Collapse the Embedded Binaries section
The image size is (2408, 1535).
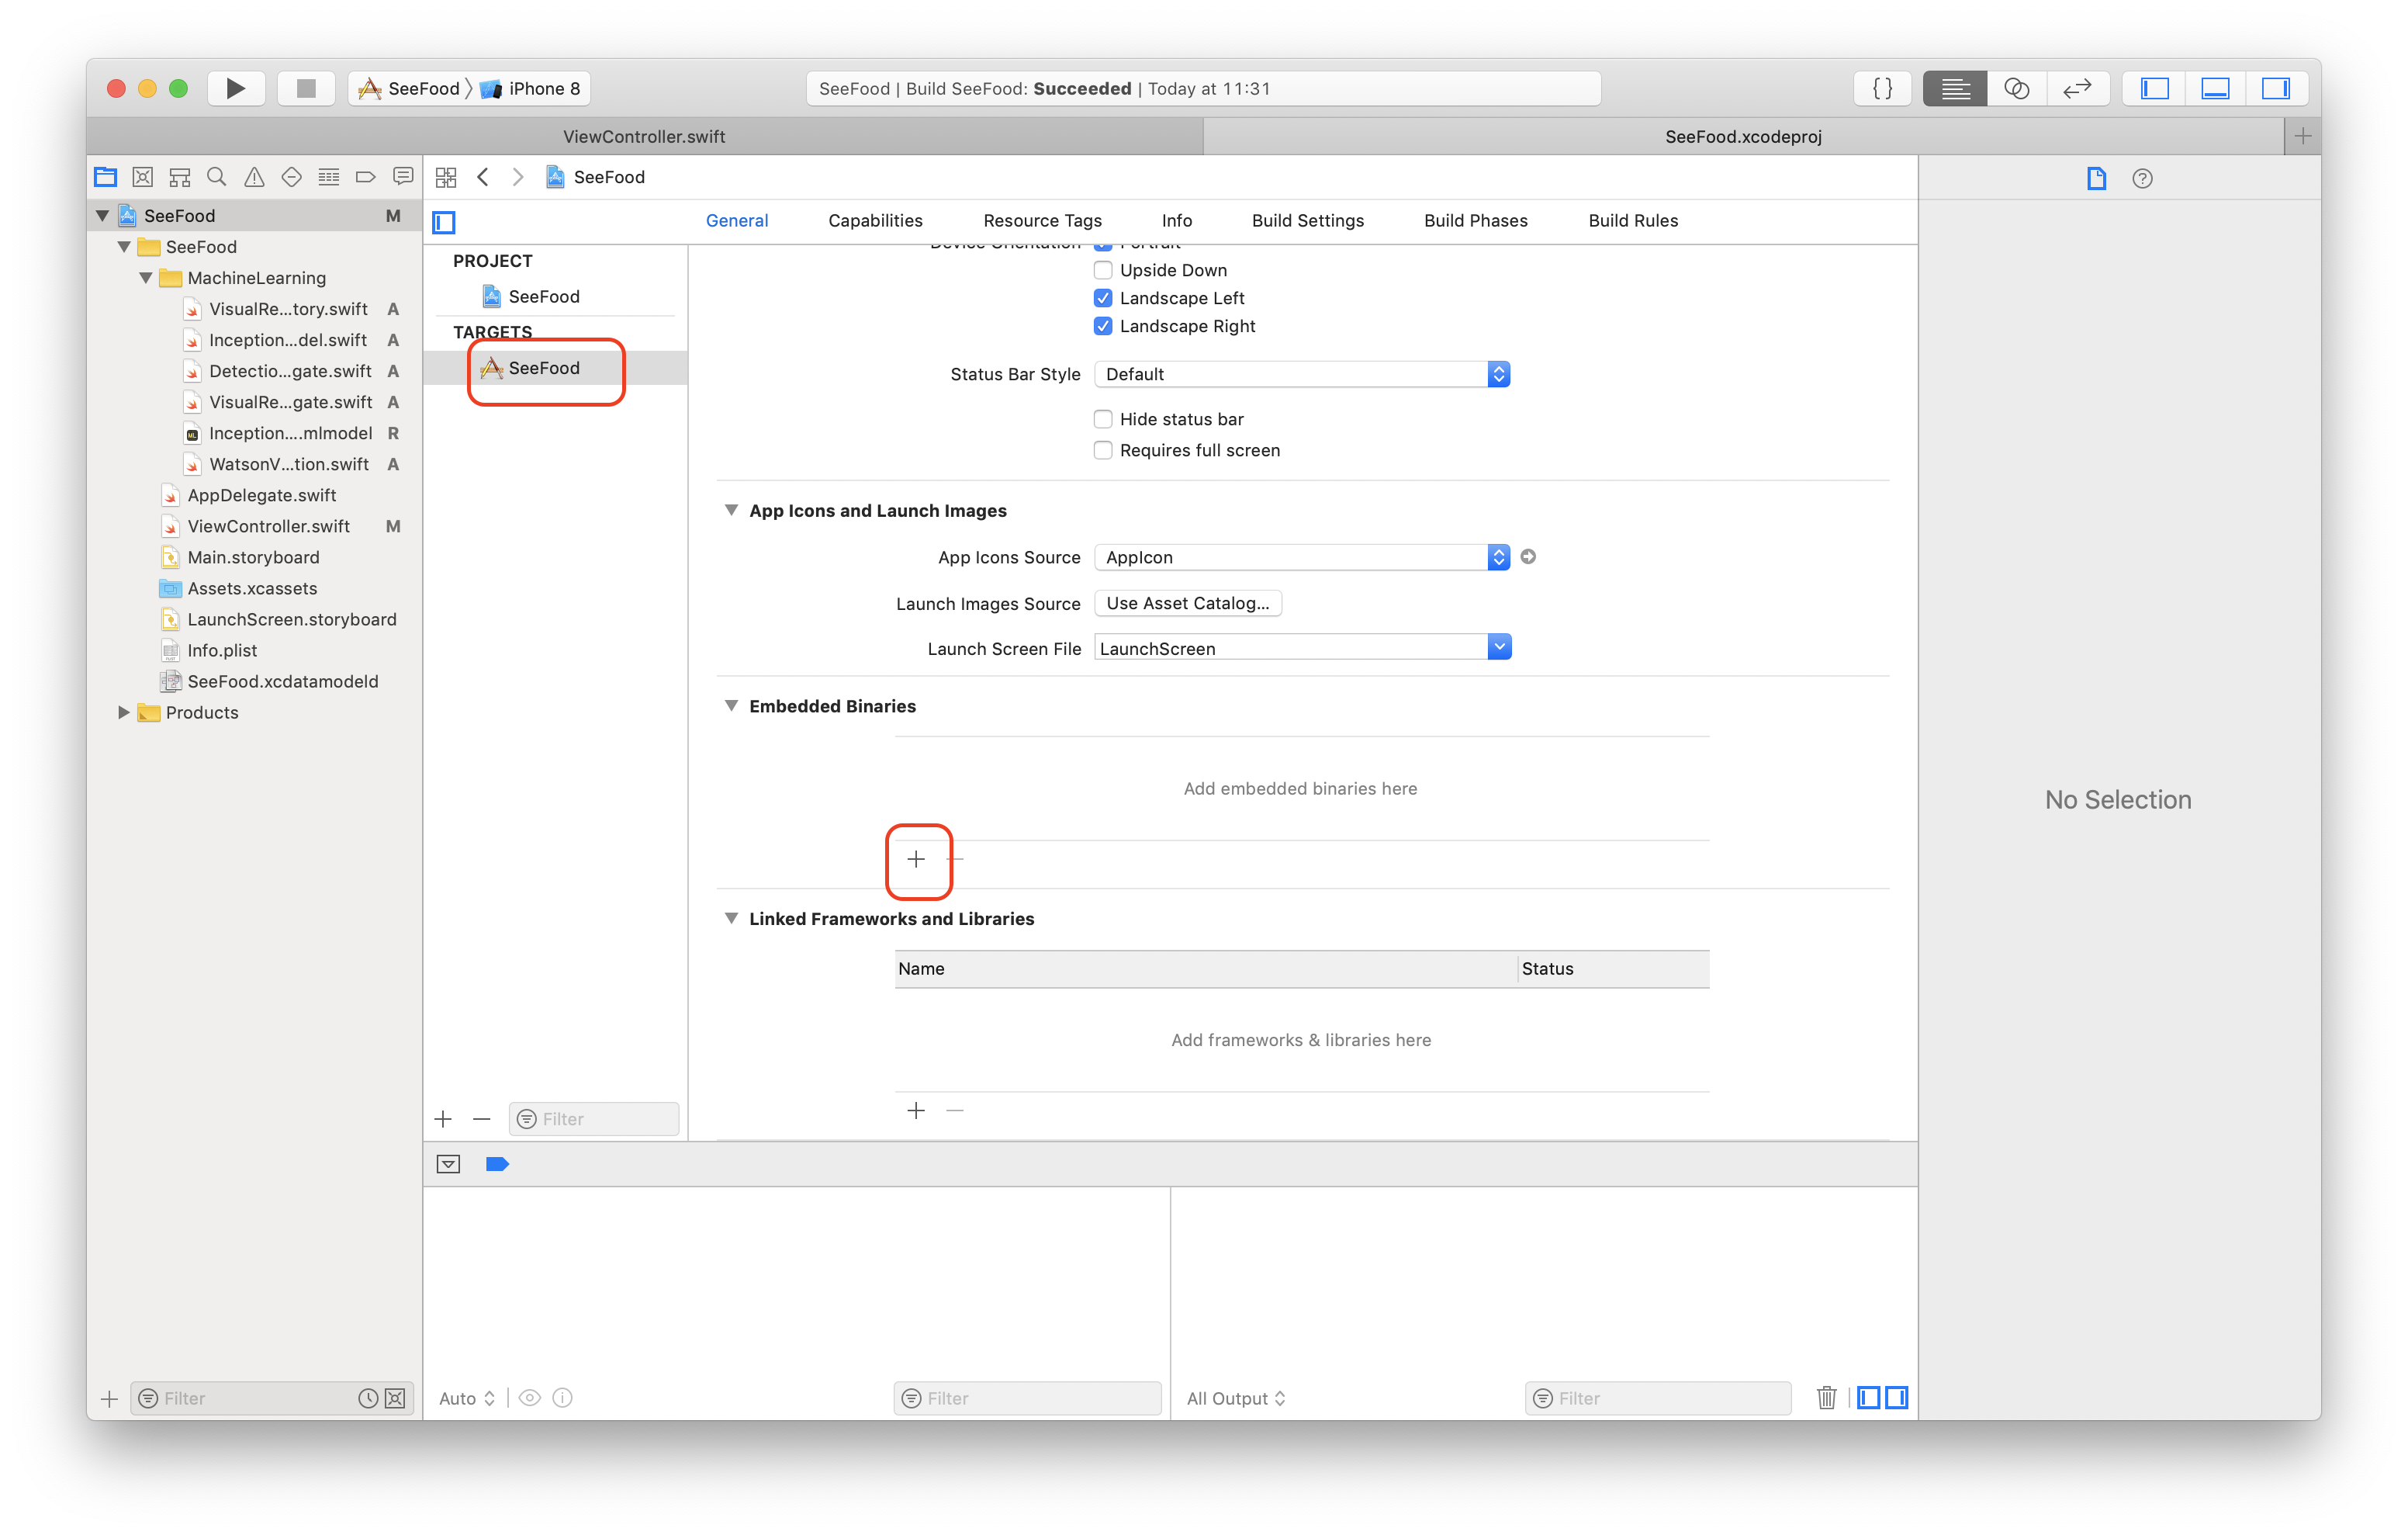(x=731, y=705)
